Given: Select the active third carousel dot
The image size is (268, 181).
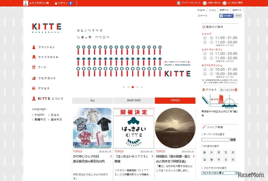Looking at the screenshot, I should tap(133, 87).
